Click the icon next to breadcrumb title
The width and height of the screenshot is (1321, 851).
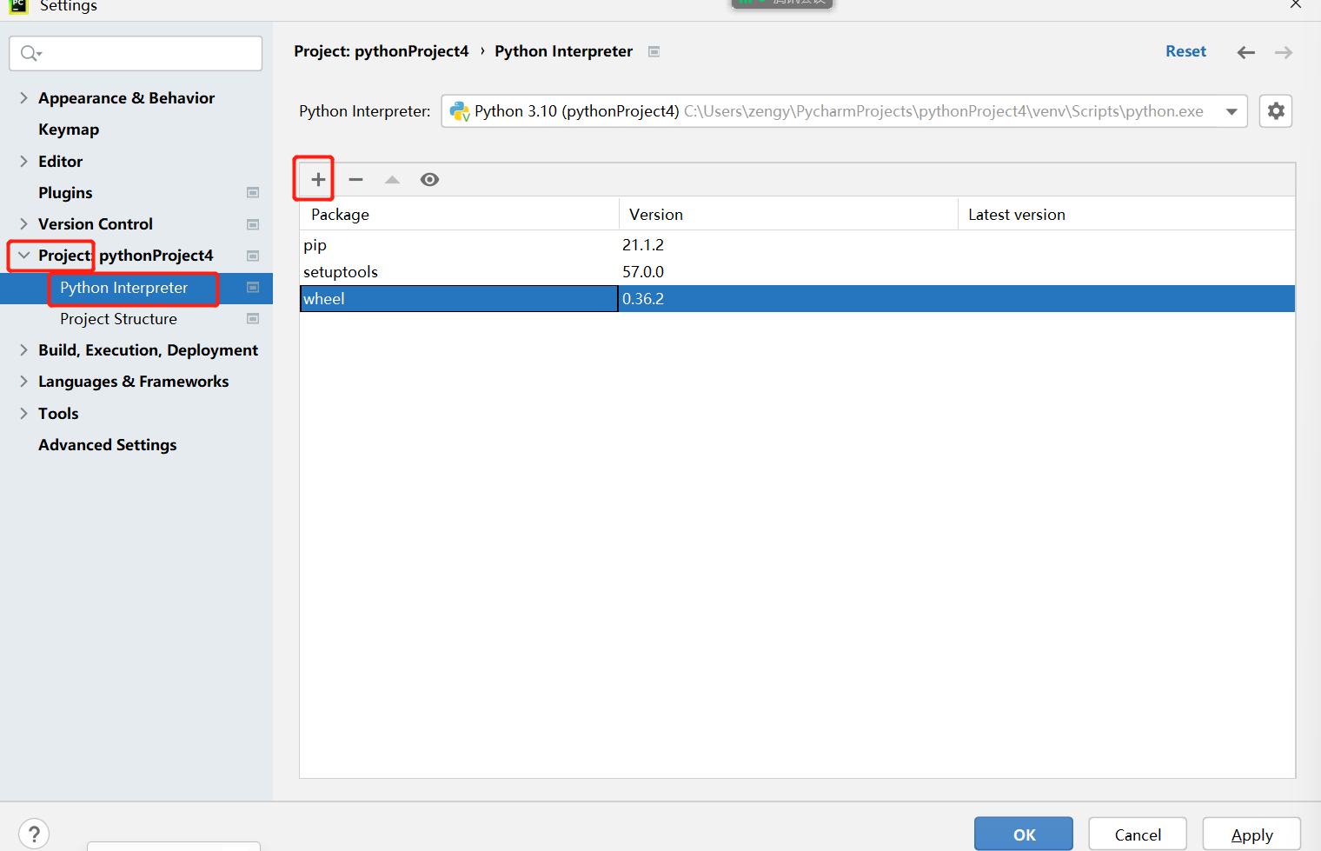[x=654, y=51]
